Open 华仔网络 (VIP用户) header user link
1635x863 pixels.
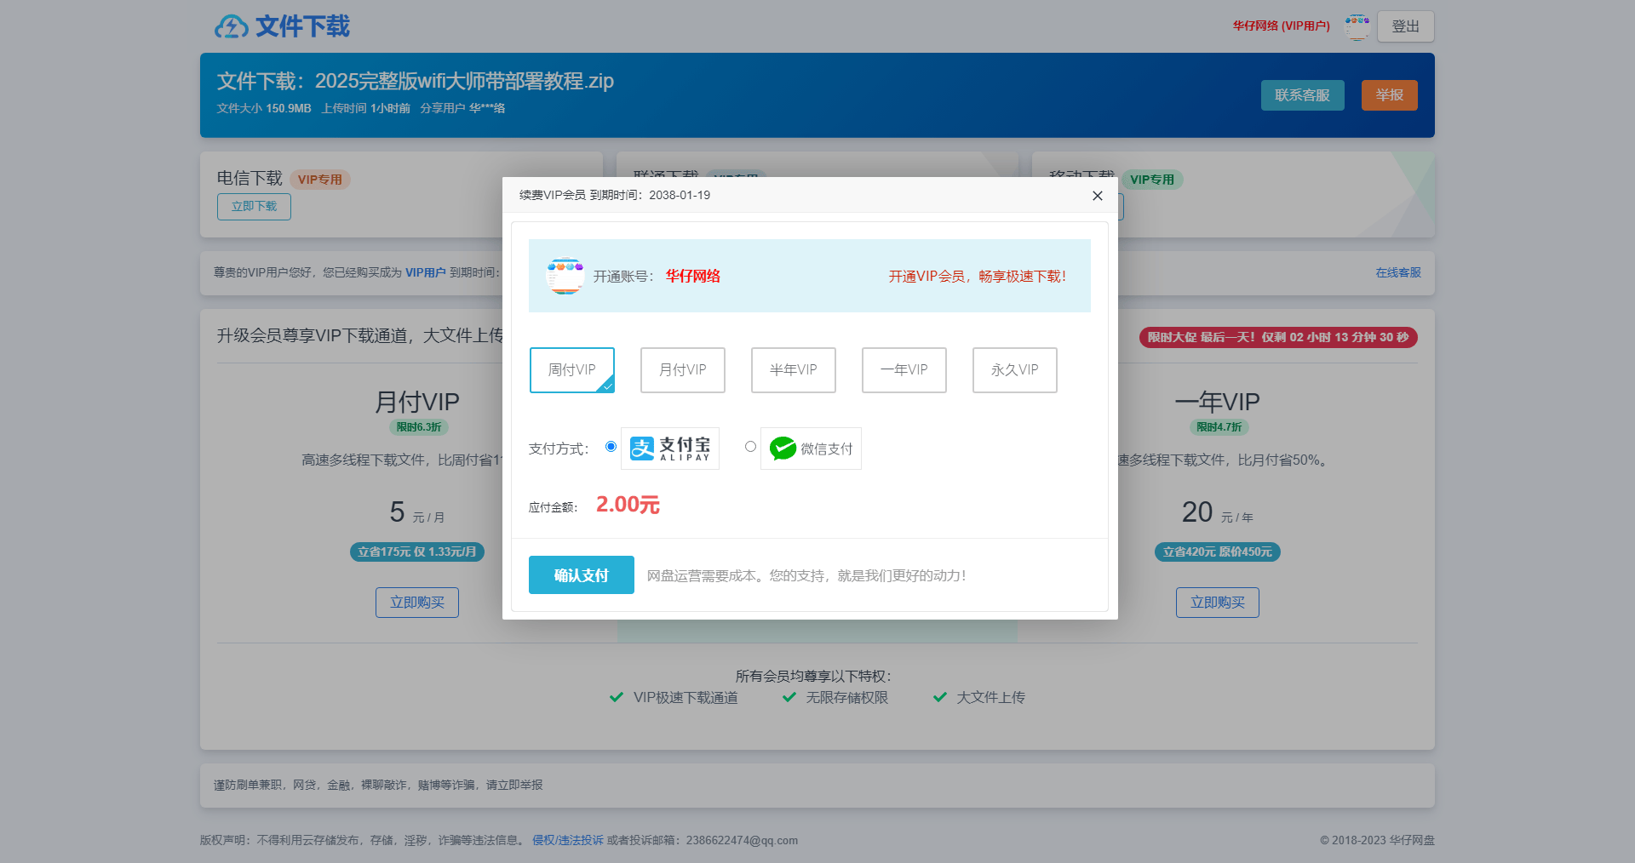coord(1281,26)
